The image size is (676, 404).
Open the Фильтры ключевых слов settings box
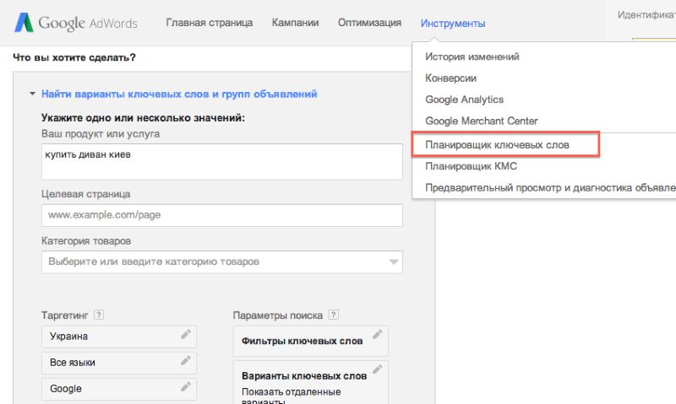tap(310, 342)
